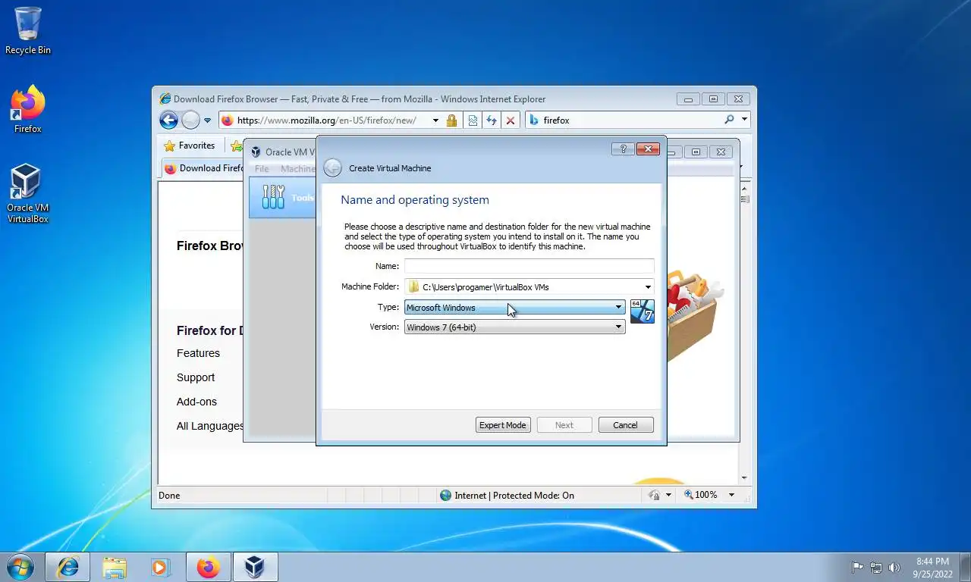Click Internet Explorer taskbar icon
Screen dimensions: 971x582
tap(68, 567)
